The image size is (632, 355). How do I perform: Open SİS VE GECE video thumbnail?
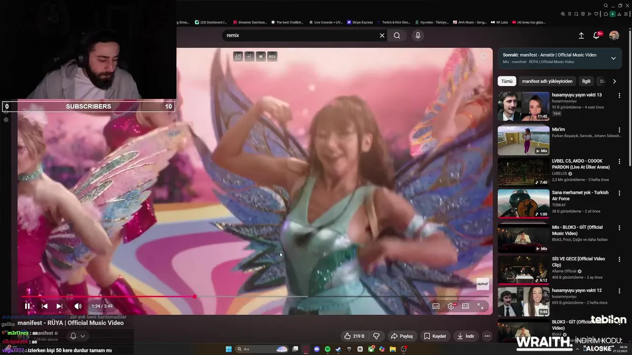click(523, 270)
